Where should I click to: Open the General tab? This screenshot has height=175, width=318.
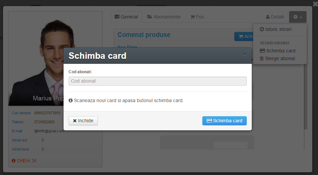pyautogui.click(x=126, y=17)
